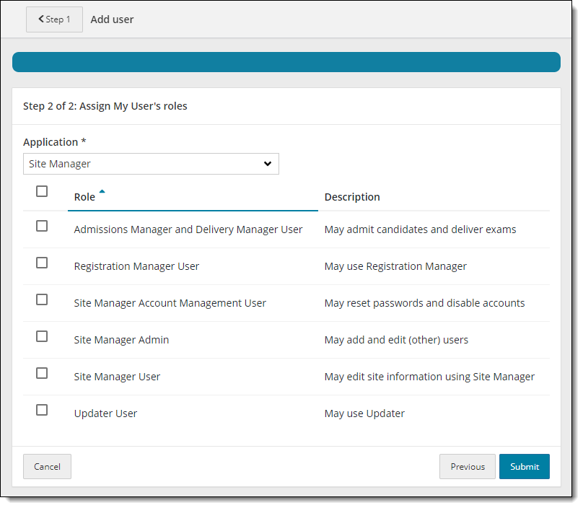Viewport: 583px width, 508px height.
Task: Click 'May admit candidates and deliver exams' description
Action: pyautogui.click(x=420, y=230)
